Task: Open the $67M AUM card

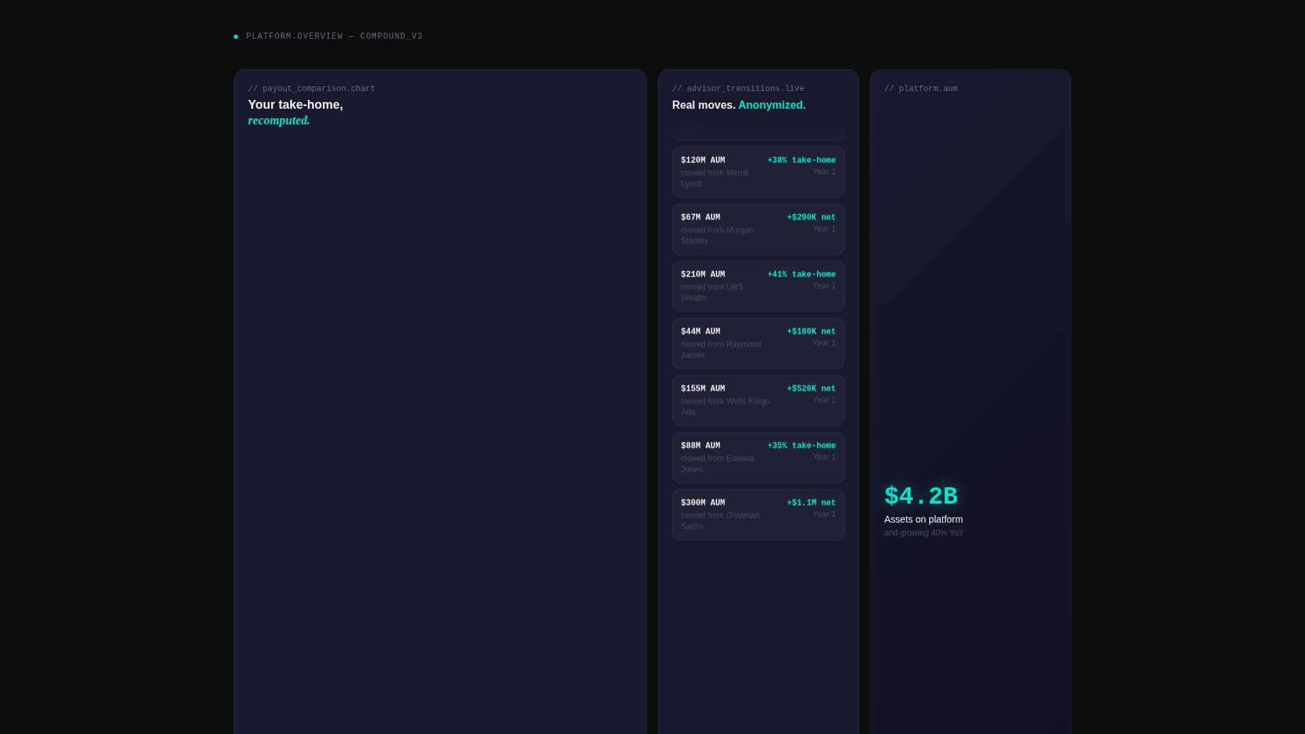Action: pyautogui.click(x=759, y=230)
